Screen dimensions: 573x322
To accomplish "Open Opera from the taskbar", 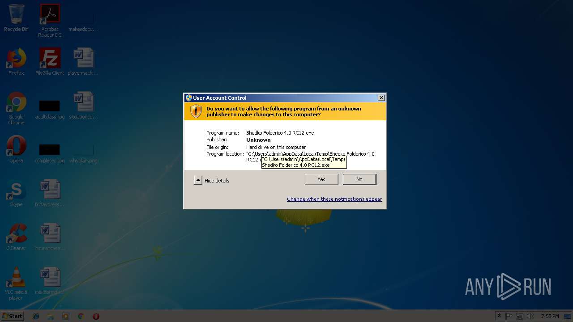I will click(96, 316).
